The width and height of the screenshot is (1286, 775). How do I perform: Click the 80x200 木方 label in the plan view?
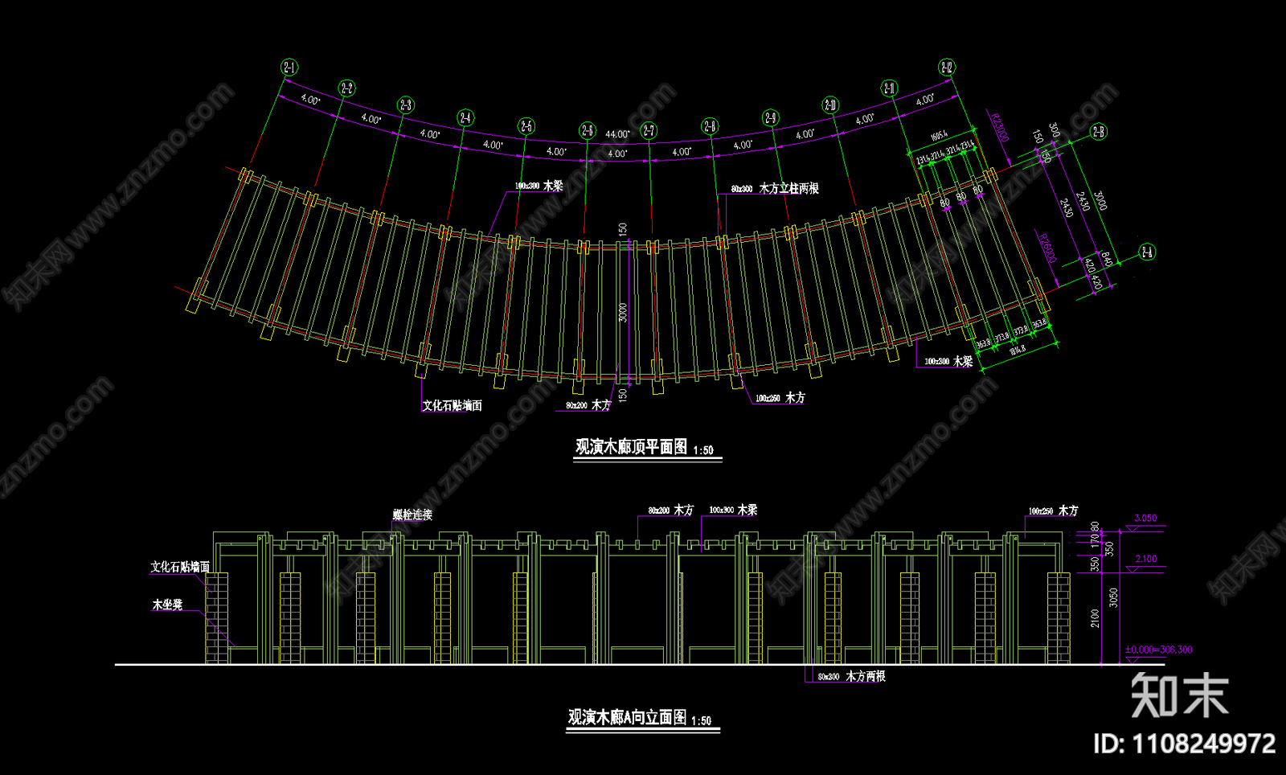click(588, 405)
